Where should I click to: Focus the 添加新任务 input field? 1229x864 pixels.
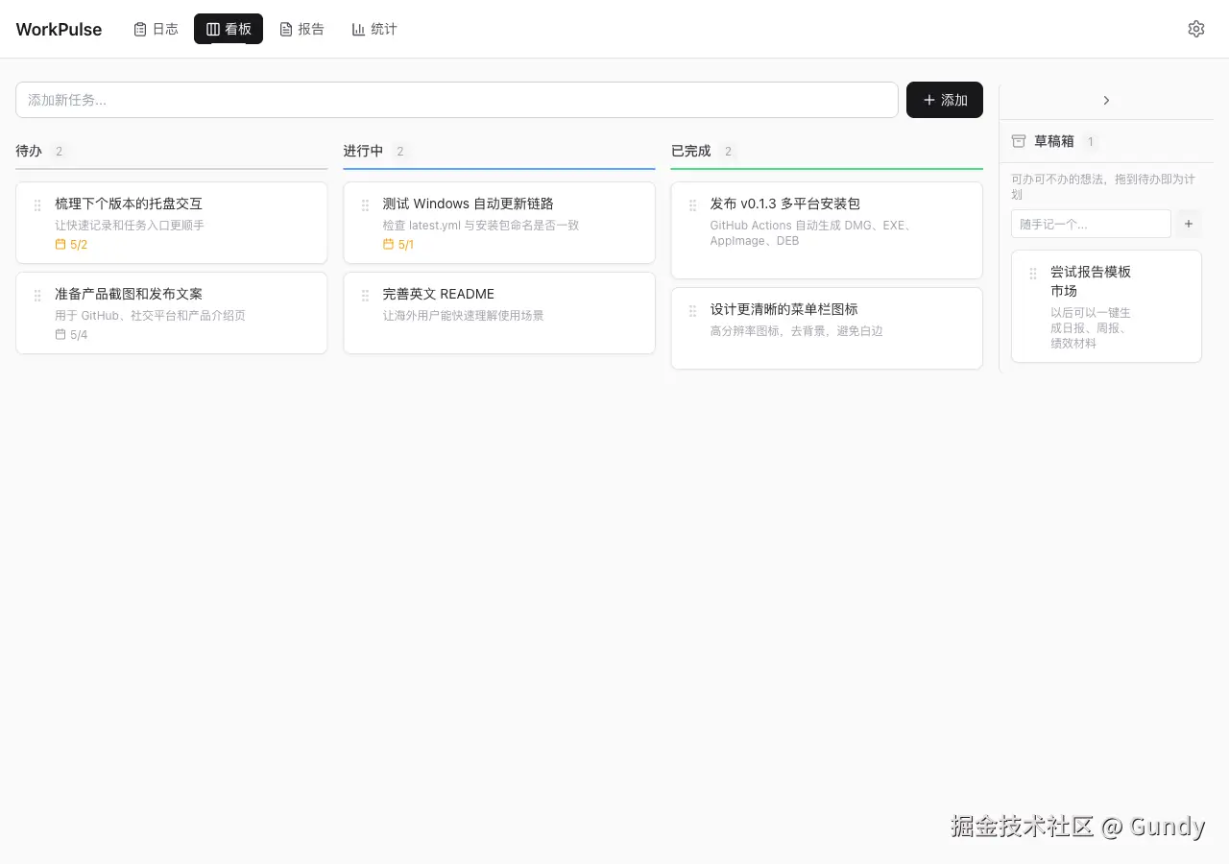457,100
